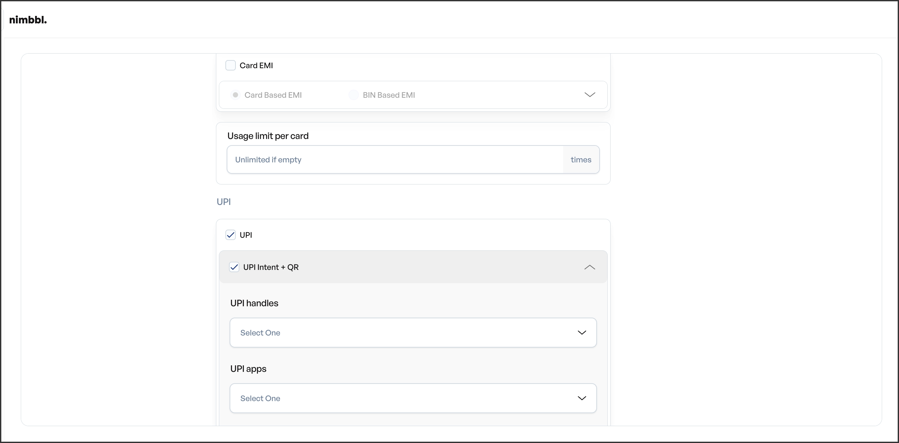This screenshot has height=443, width=899.
Task: Click the nimbbl logo
Action: pos(28,20)
